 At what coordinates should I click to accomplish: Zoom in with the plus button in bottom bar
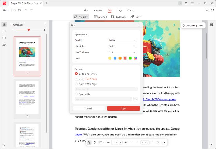click(126, 143)
